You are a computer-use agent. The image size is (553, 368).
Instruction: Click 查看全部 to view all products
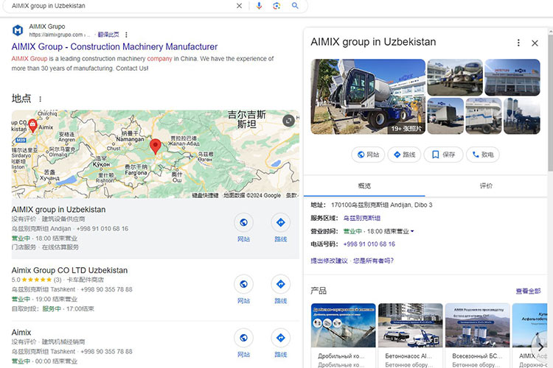pos(528,291)
